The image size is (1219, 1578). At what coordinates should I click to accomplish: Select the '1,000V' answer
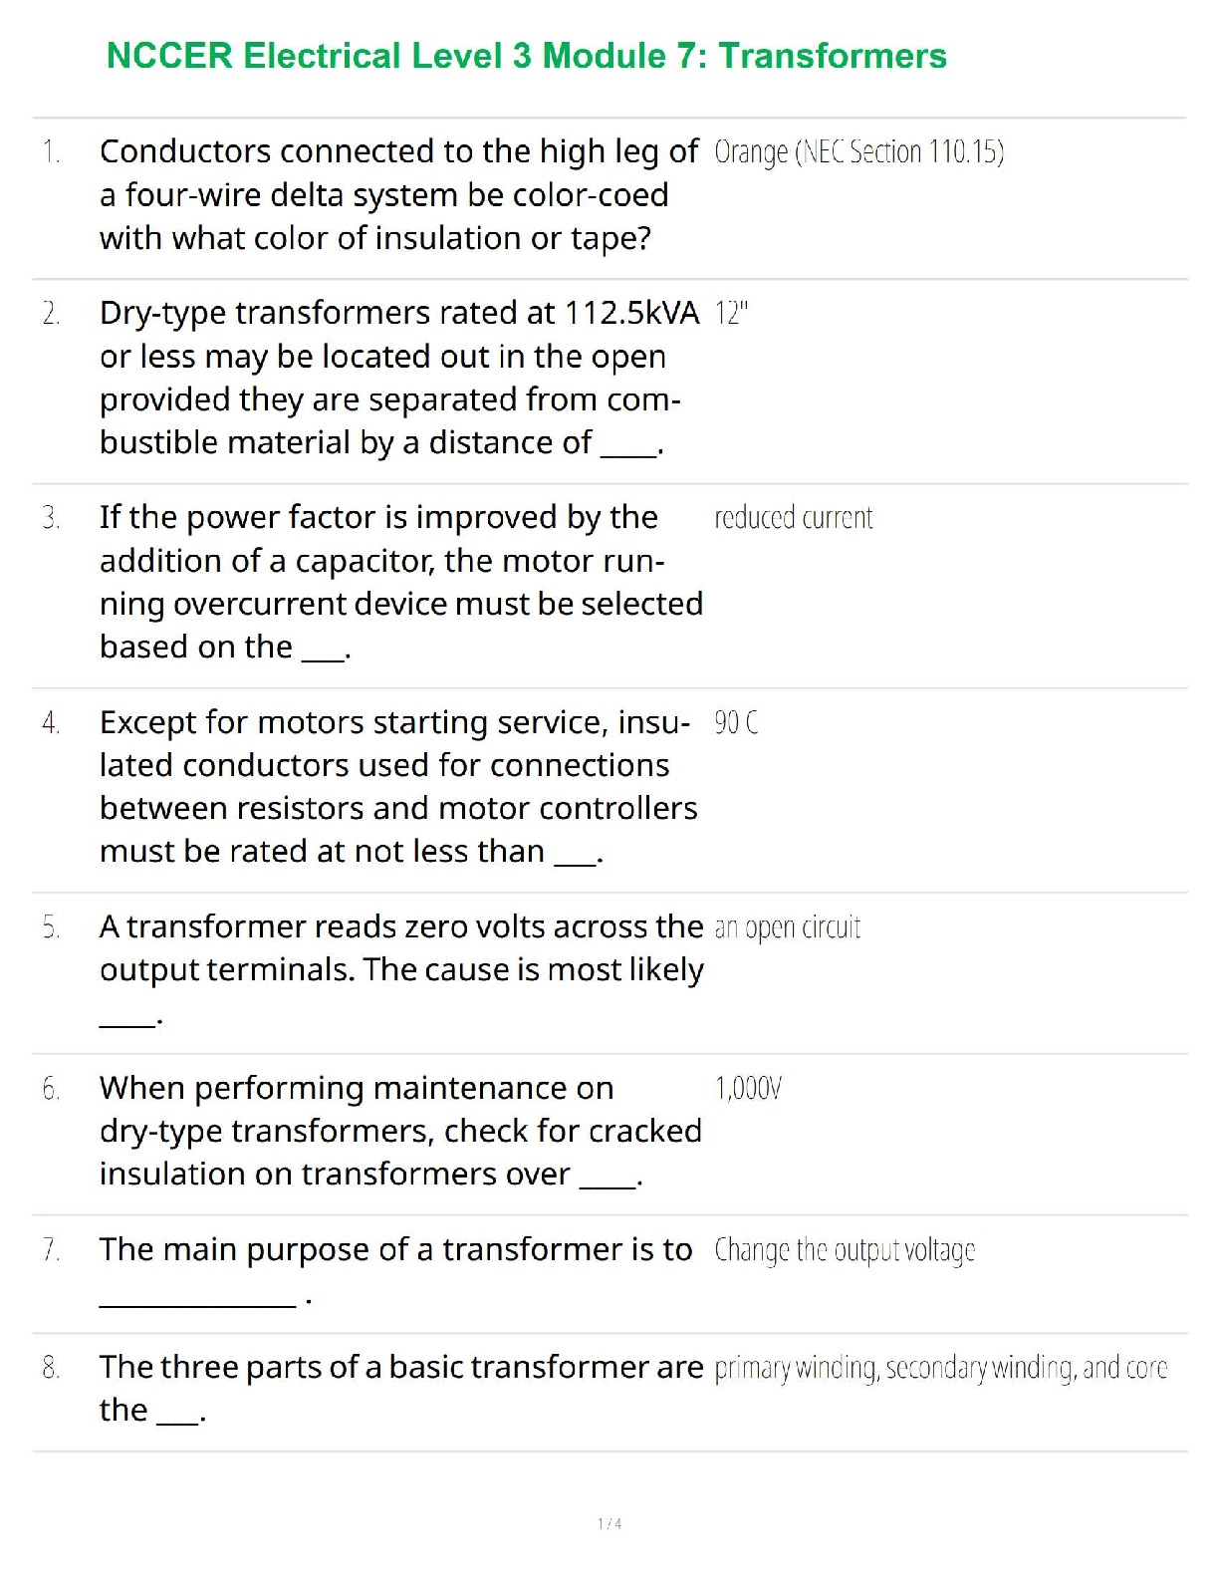[x=748, y=1089]
